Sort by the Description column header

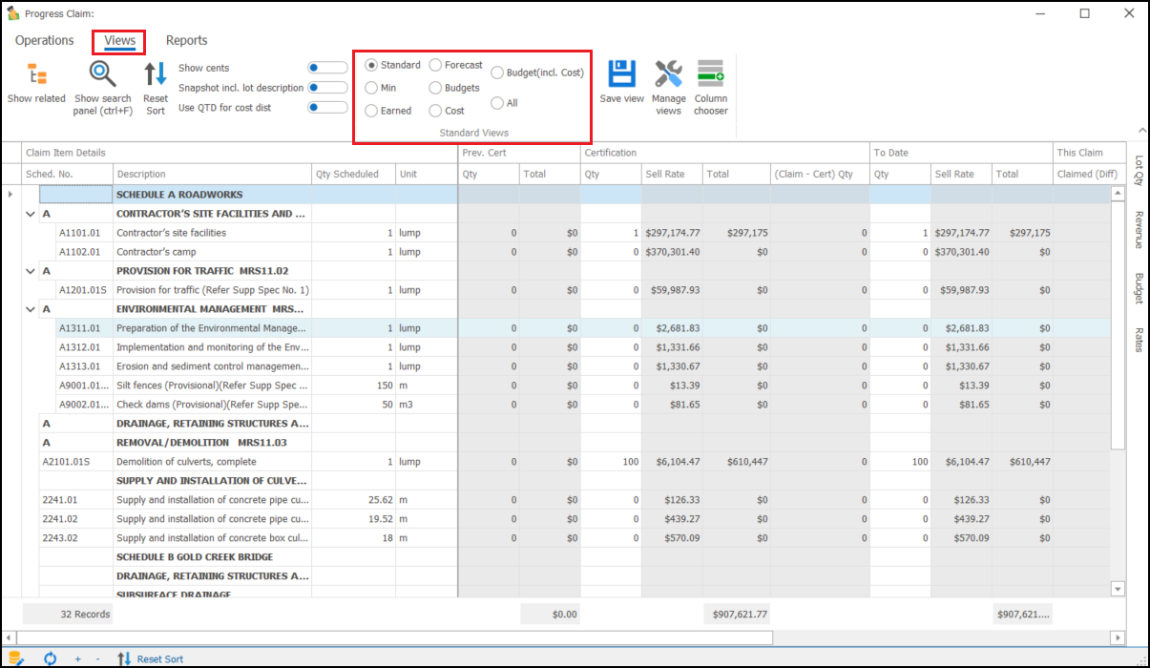pyautogui.click(x=213, y=174)
